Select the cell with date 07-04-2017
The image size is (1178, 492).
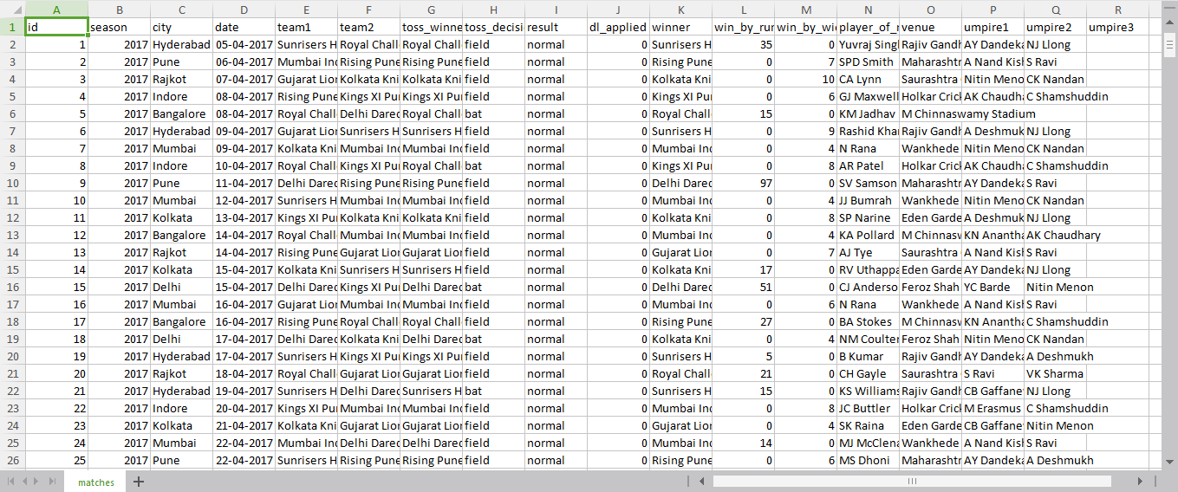[x=244, y=79]
